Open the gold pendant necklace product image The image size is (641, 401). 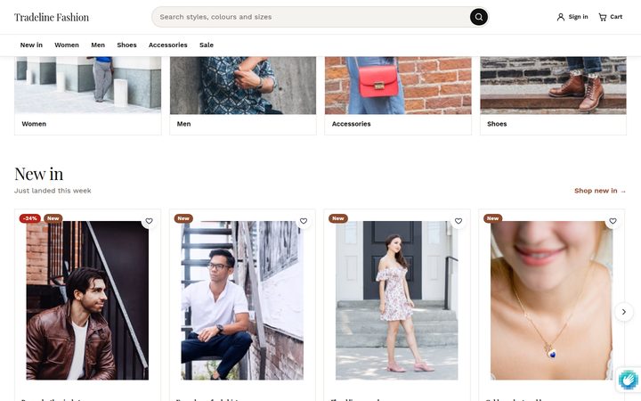[x=551, y=300]
